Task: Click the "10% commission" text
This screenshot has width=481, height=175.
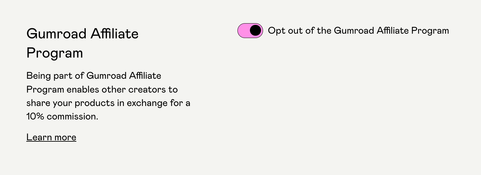Action: (62, 117)
